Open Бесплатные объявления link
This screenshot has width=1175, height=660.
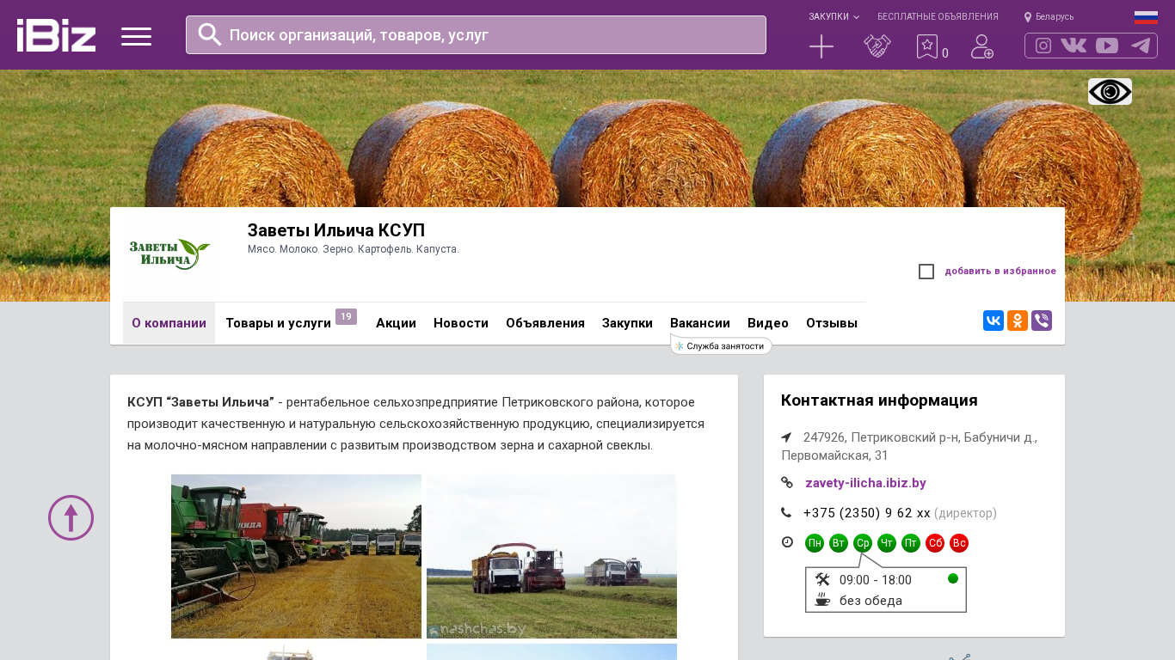[x=938, y=17]
